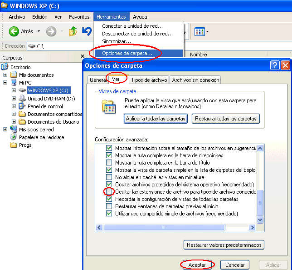Check Restaurar ventanas de carpetas previas al inicio
Screen dimensions: 292x270
[x=109, y=206]
